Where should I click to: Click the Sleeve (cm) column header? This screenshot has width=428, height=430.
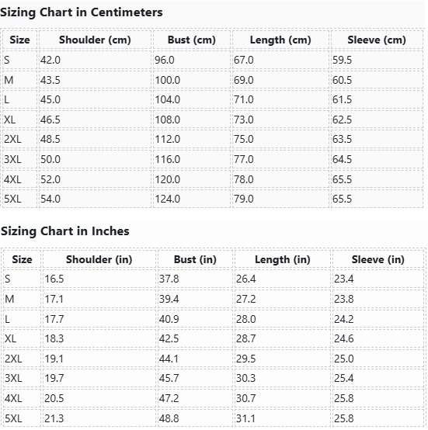[x=377, y=40]
